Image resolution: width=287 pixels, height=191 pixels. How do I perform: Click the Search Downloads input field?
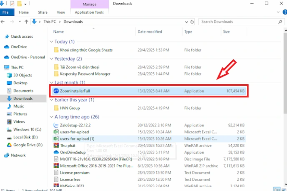point(238,22)
